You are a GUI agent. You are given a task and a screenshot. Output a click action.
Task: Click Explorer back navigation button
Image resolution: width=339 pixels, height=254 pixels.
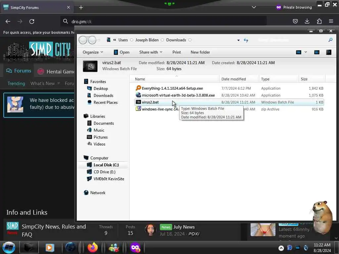point(83,40)
